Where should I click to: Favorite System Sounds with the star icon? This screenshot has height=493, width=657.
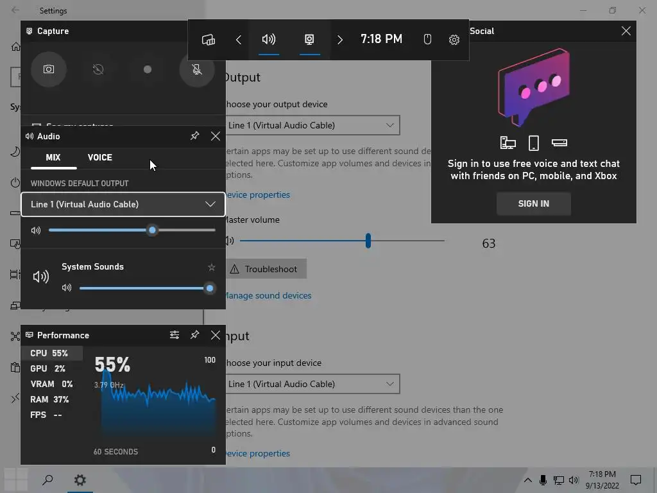(212, 267)
